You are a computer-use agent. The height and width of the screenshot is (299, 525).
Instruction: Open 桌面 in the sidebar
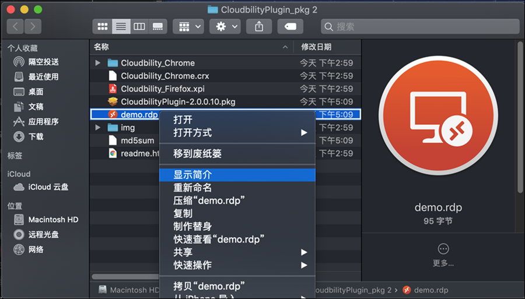29,92
